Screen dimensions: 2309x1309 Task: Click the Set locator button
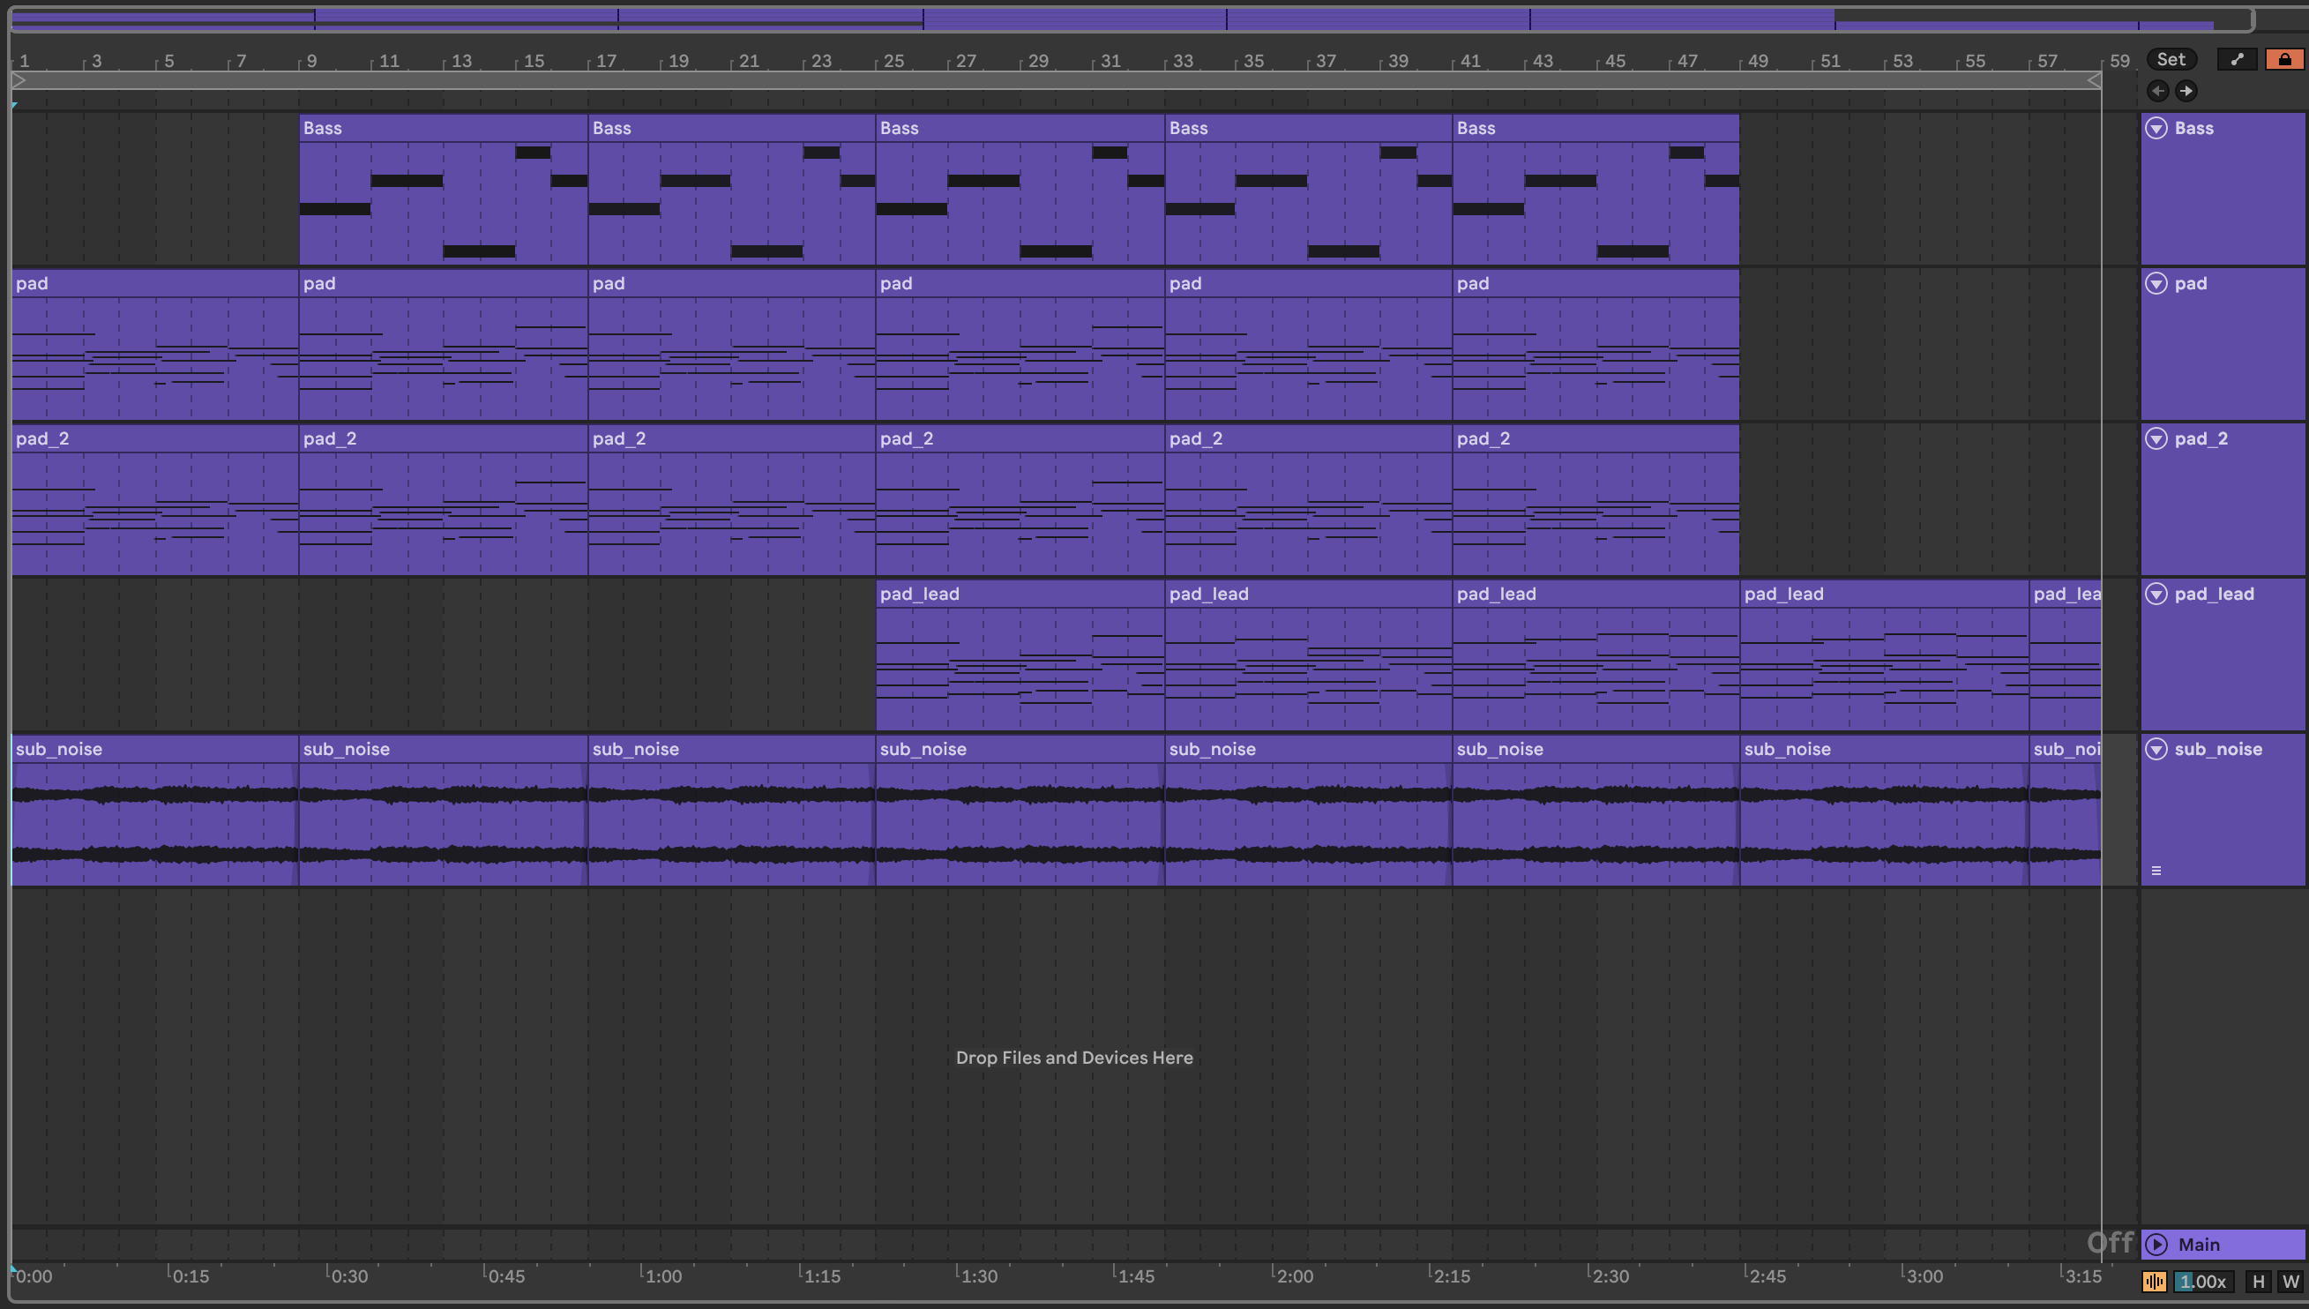click(x=2171, y=59)
